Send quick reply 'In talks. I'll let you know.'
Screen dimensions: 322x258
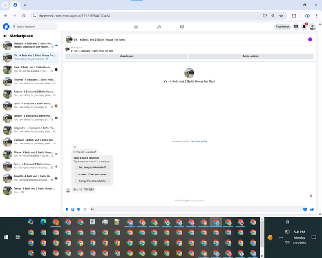pyautogui.click(x=92, y=174)
